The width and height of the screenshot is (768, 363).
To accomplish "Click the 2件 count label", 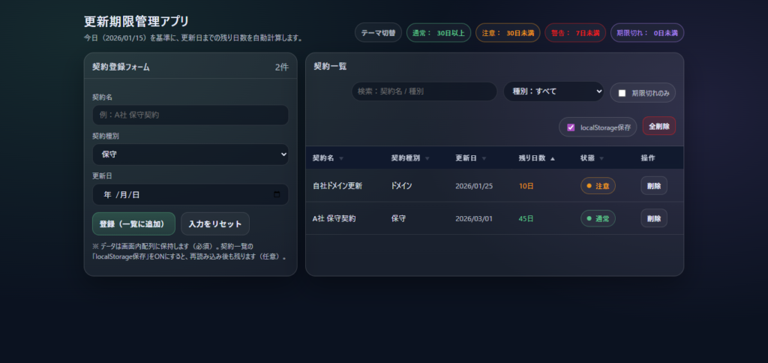I will coord(282,67).
